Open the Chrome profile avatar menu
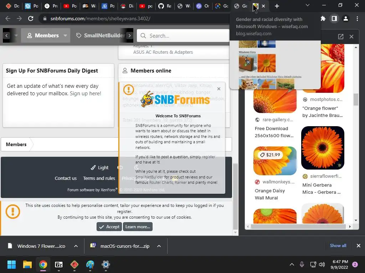The image size is (365, 273). click(x=346, y=18)
